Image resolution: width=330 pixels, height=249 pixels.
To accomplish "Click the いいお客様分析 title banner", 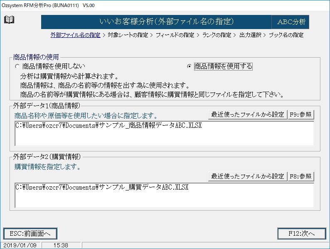I will point(156,22).
